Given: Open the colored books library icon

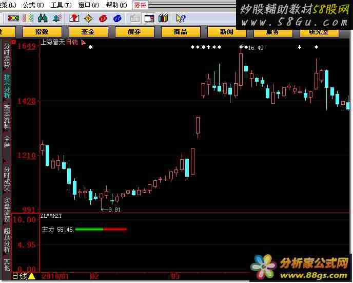Looking at the screenshot, I should point(163,18).
